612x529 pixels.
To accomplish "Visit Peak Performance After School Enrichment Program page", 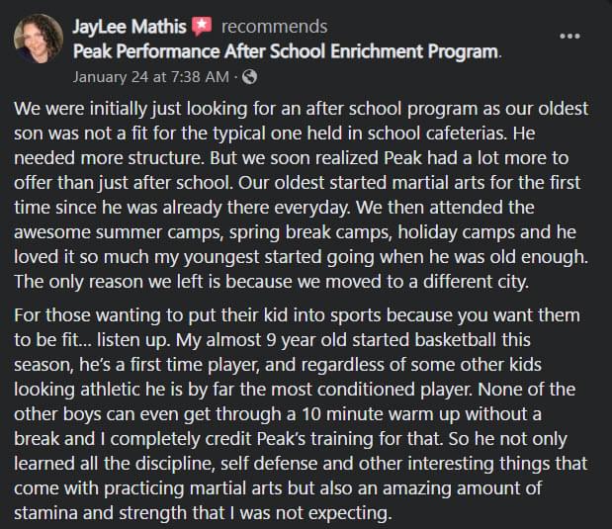I will (x=287, y=49).
